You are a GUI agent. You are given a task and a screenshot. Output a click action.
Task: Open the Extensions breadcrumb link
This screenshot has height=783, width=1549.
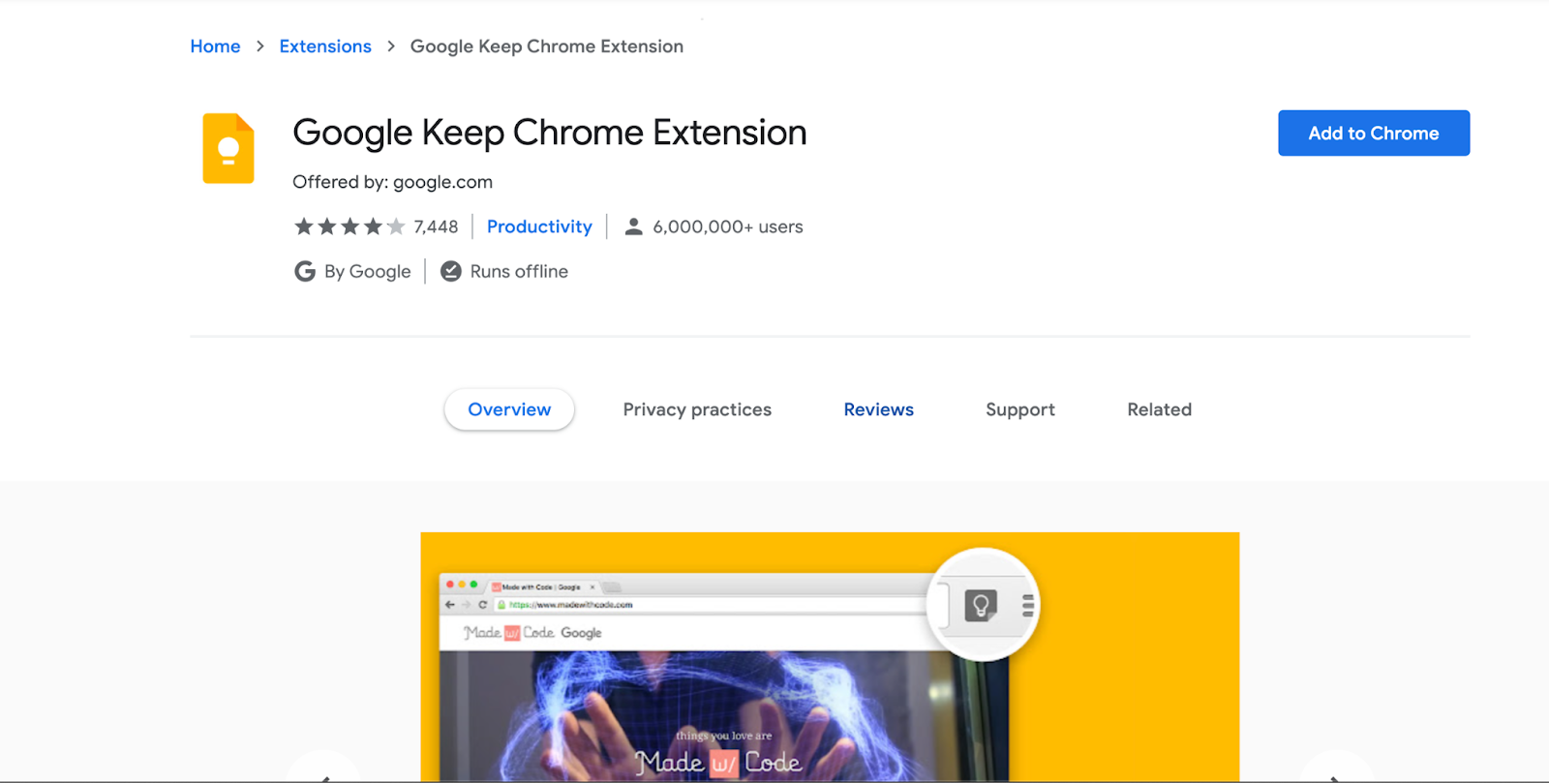pos(325,46)
